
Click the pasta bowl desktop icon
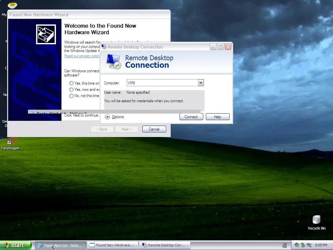point(12,5)
